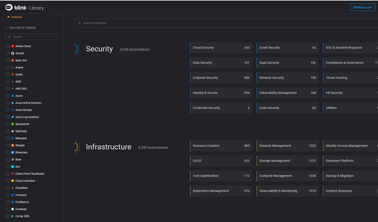
Task: Click the Infrastructure category bracket icon
Action: click(77, 147)
